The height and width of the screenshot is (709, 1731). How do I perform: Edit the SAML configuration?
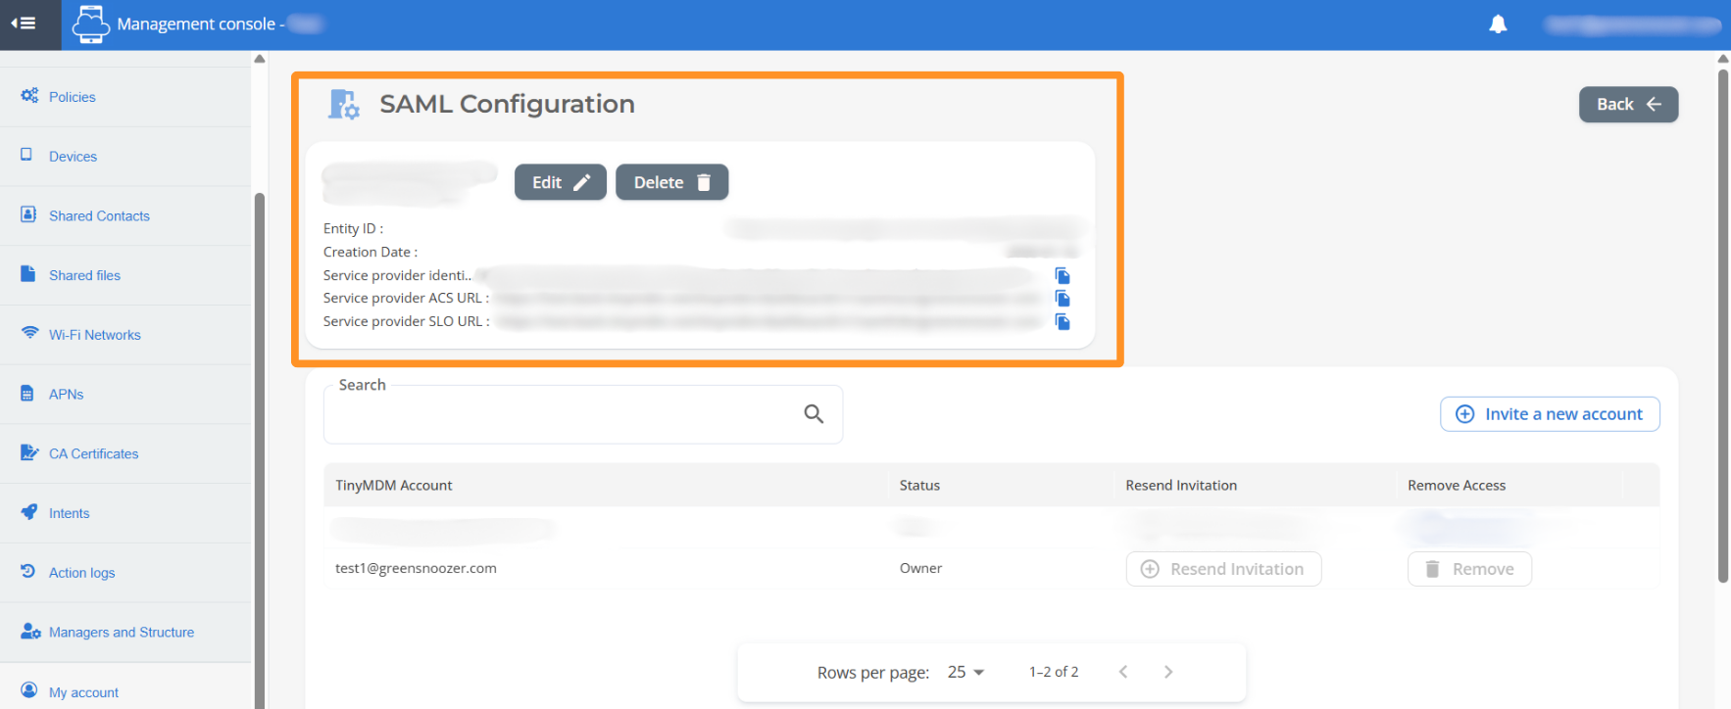pyautogui.click(x=561, y=182)
